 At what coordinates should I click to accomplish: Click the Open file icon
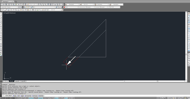4,4
